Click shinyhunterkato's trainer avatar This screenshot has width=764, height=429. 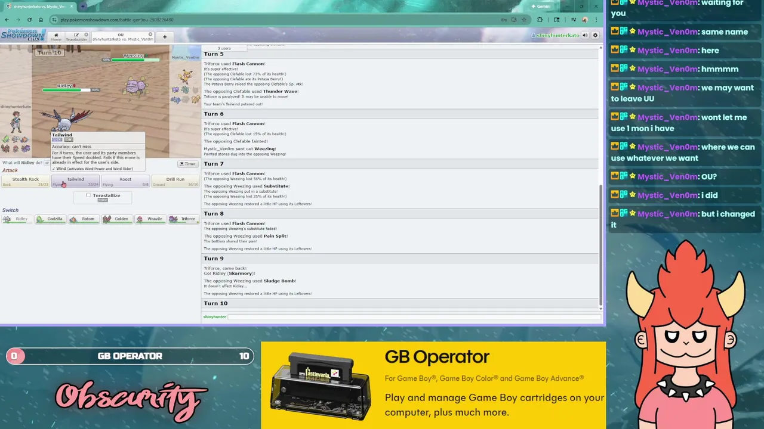point(15,123)
